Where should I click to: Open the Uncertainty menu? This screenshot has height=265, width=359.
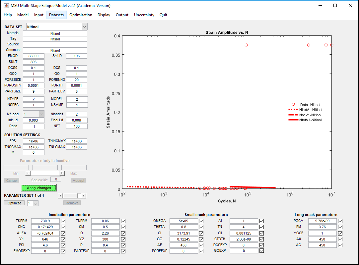tap(144, 15)
